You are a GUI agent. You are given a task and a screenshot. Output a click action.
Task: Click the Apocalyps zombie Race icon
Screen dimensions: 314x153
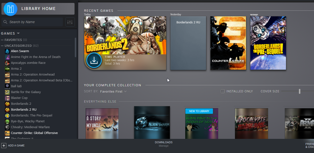pos(7,63)
